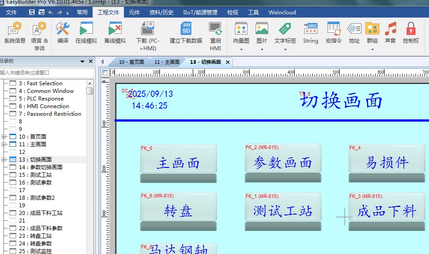Viewport: 429px width, 254px height.
Task: Expand tree node 13 : 切换画面
Action: [x=4, y=159]
